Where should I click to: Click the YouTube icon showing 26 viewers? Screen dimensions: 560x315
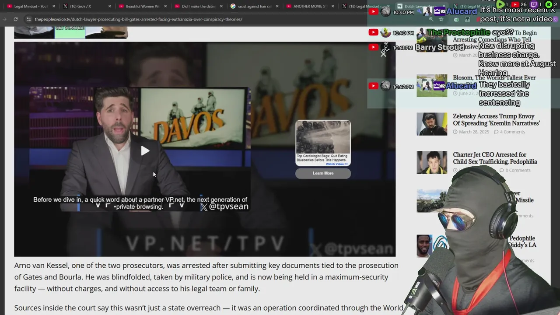point(515,4)
